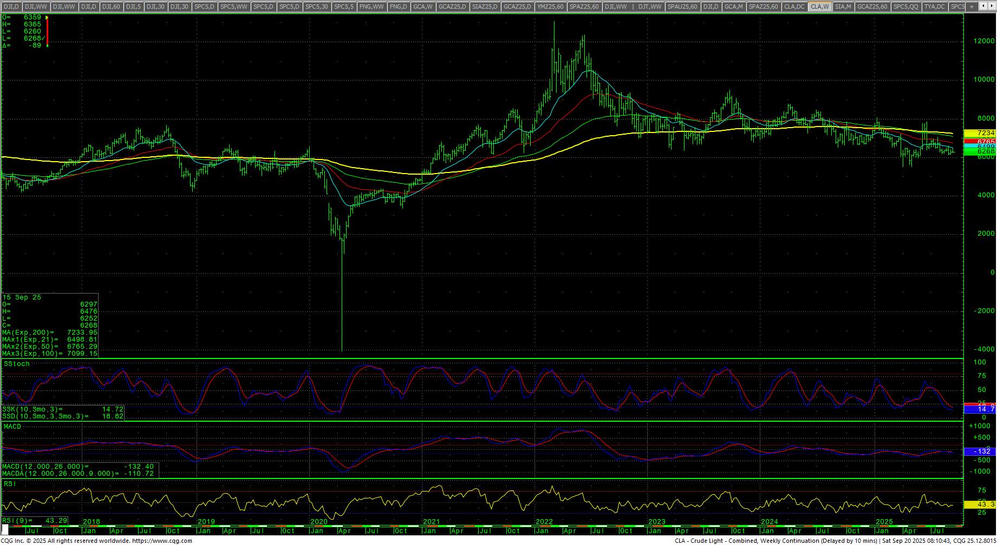Click the RSI study label
Screen dimensions: 997x545
point(10,484)
